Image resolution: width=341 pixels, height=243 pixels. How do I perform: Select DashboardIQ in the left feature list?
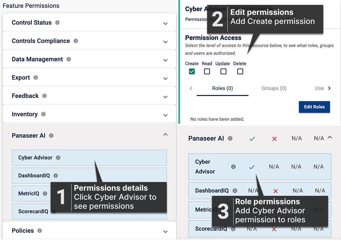pos(89,176)
